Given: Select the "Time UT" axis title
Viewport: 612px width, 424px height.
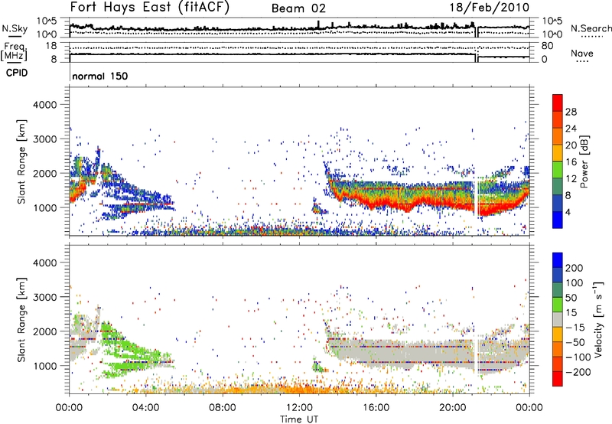Looking at the screenshot, I should [299, 419].
